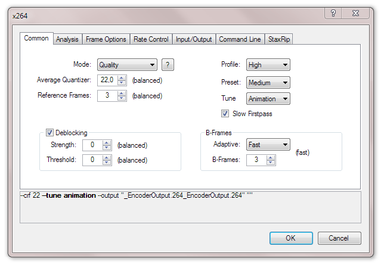Viewport: 384px width, 268px height.
Task: Open the Analysis tab
Action: [67, 39]
